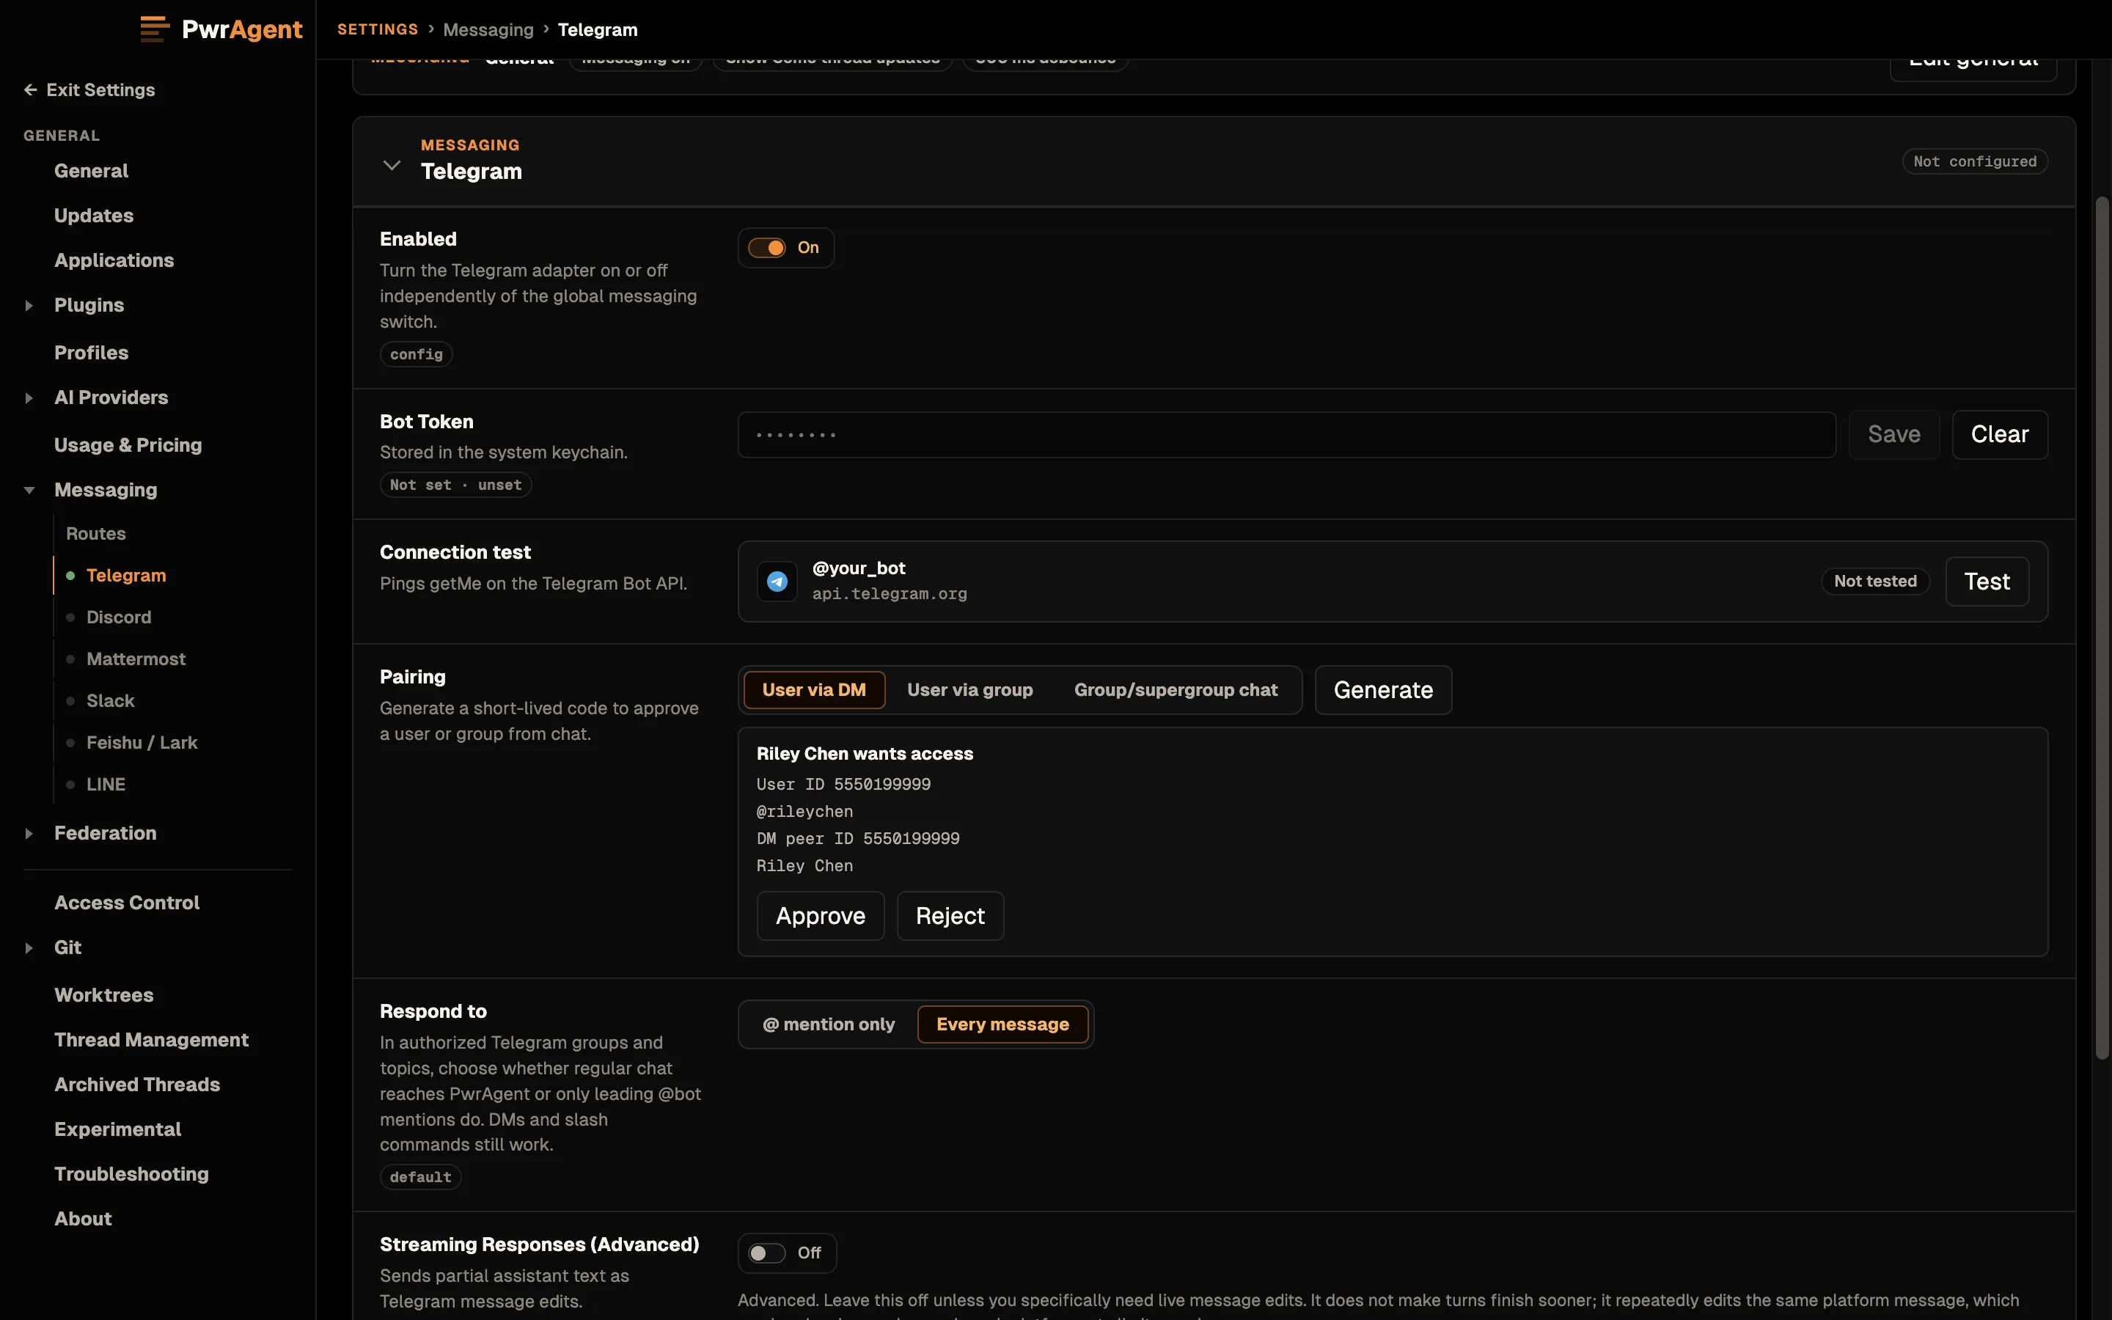The height and width of the screenshot is (1320, 2112).
Task: Click the PwrAgent logo icon
Action: pyautogui.click(x=155, y=29)
